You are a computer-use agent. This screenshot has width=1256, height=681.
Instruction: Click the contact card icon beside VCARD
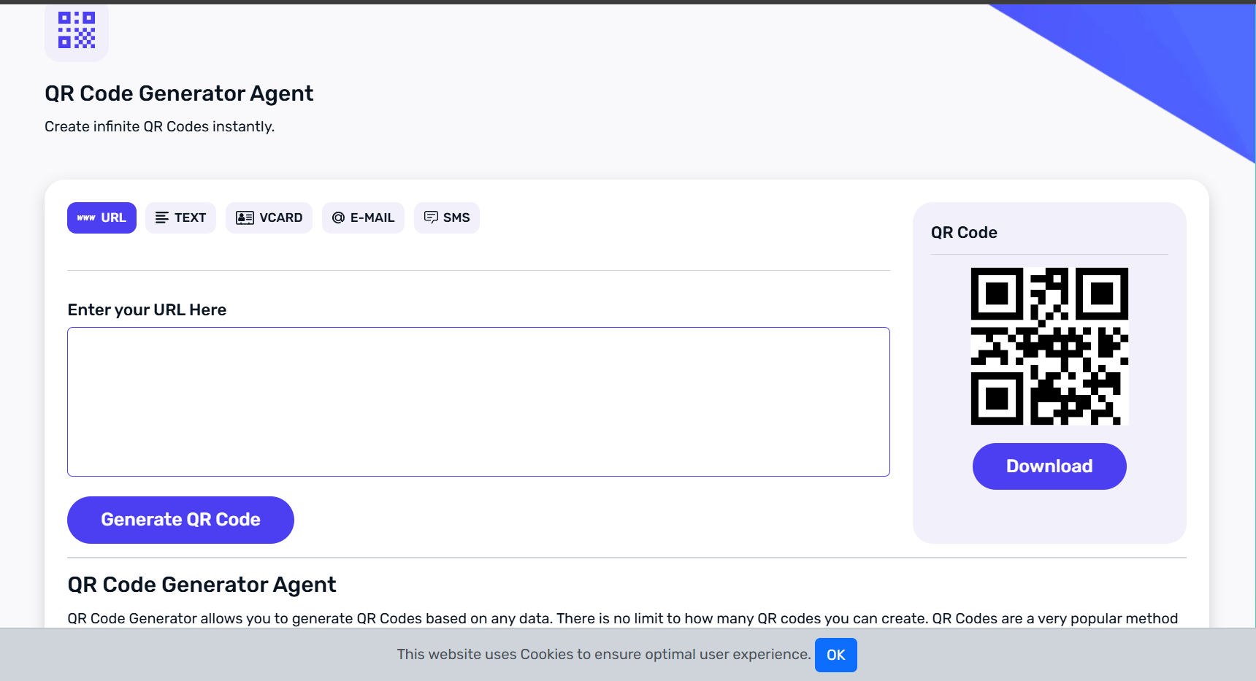(245, 218)
